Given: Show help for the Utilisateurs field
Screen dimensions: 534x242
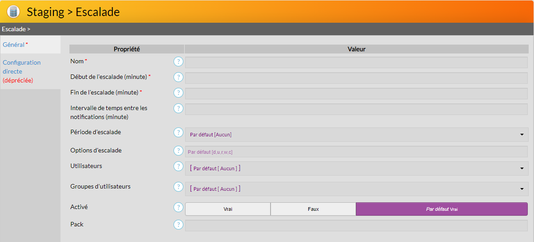Looking at the screenshot, I should [178, 167].
